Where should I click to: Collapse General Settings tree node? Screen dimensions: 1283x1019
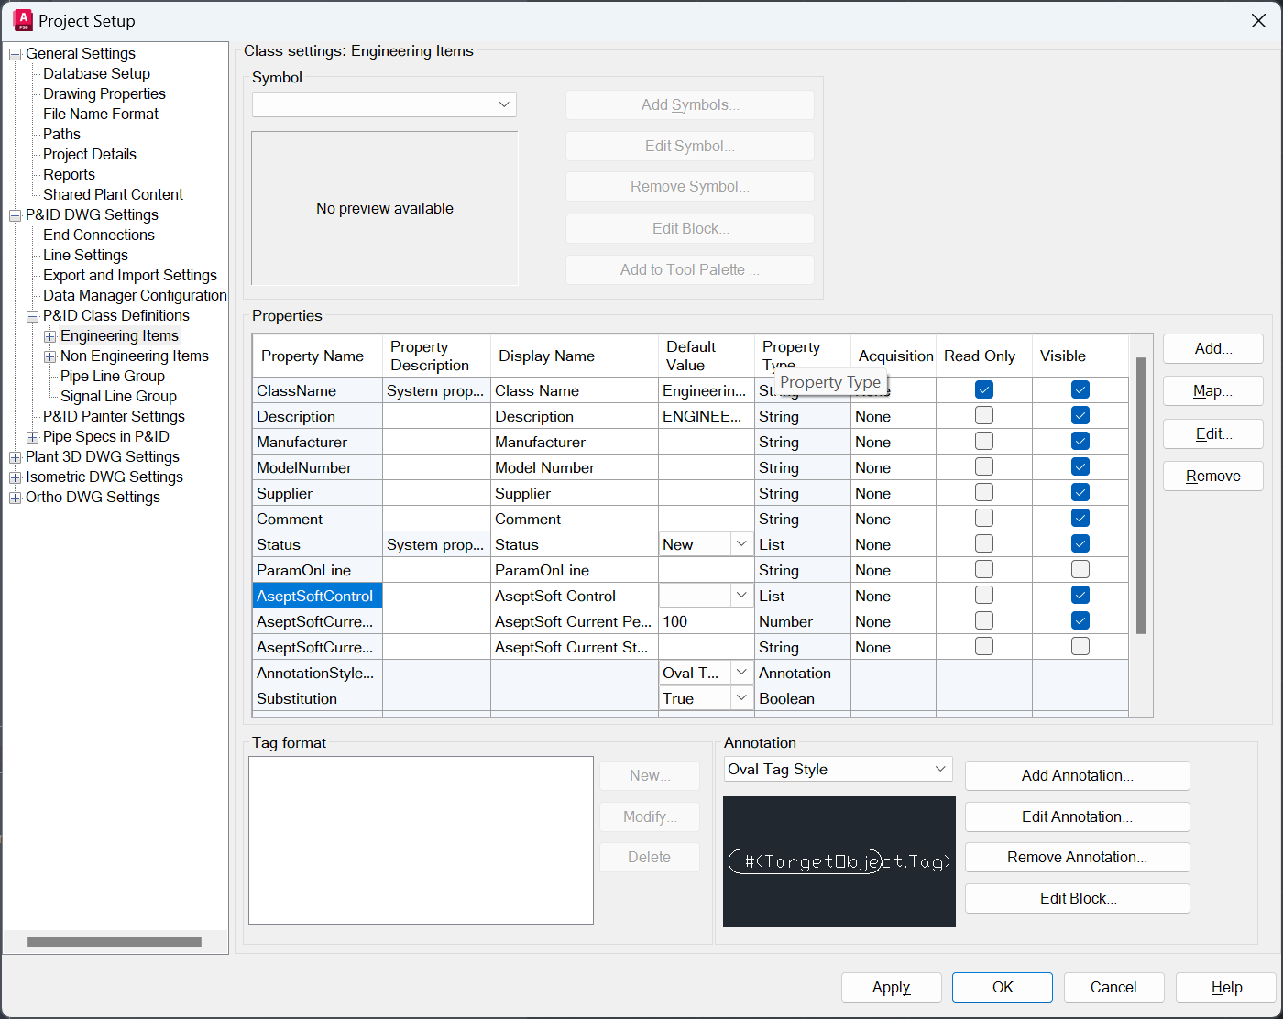(x=15, y=54)
